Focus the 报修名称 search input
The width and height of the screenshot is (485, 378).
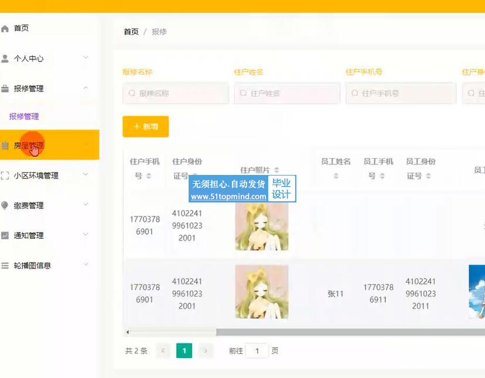pos(176,93)
